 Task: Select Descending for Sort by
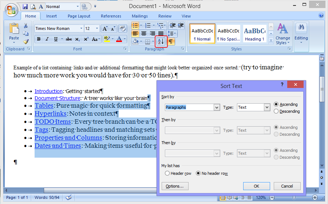click(x=287, y=111)
